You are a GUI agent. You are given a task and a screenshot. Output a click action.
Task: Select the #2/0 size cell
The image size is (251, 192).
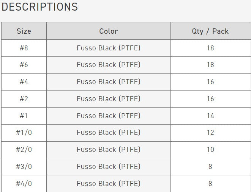[24, 150]
